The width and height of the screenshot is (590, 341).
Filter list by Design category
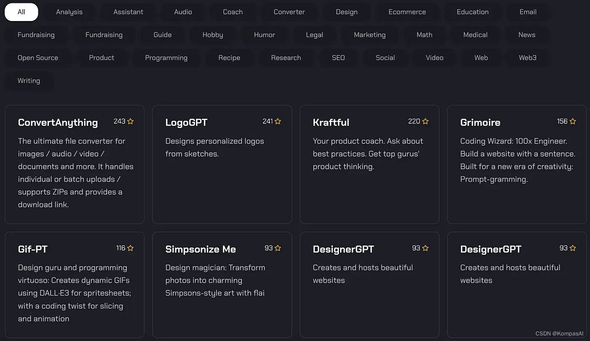point(347,12)
